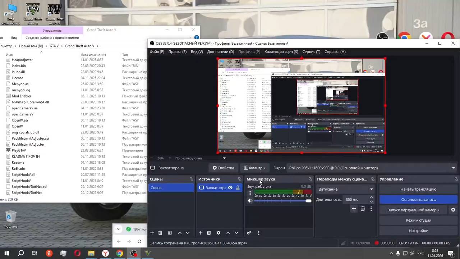Image resolution: width=460 pixels, height=259 pixels.
Task: Click transition duration 300 ms field
Action: click(356, 200)
